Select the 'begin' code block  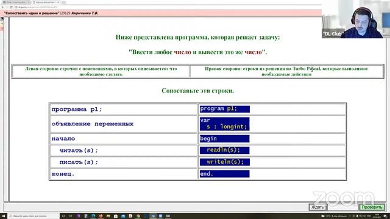point(225,139)
